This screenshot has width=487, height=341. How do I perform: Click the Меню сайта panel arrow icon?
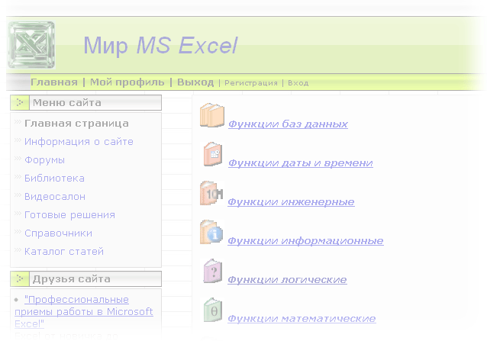coord(20,102)
